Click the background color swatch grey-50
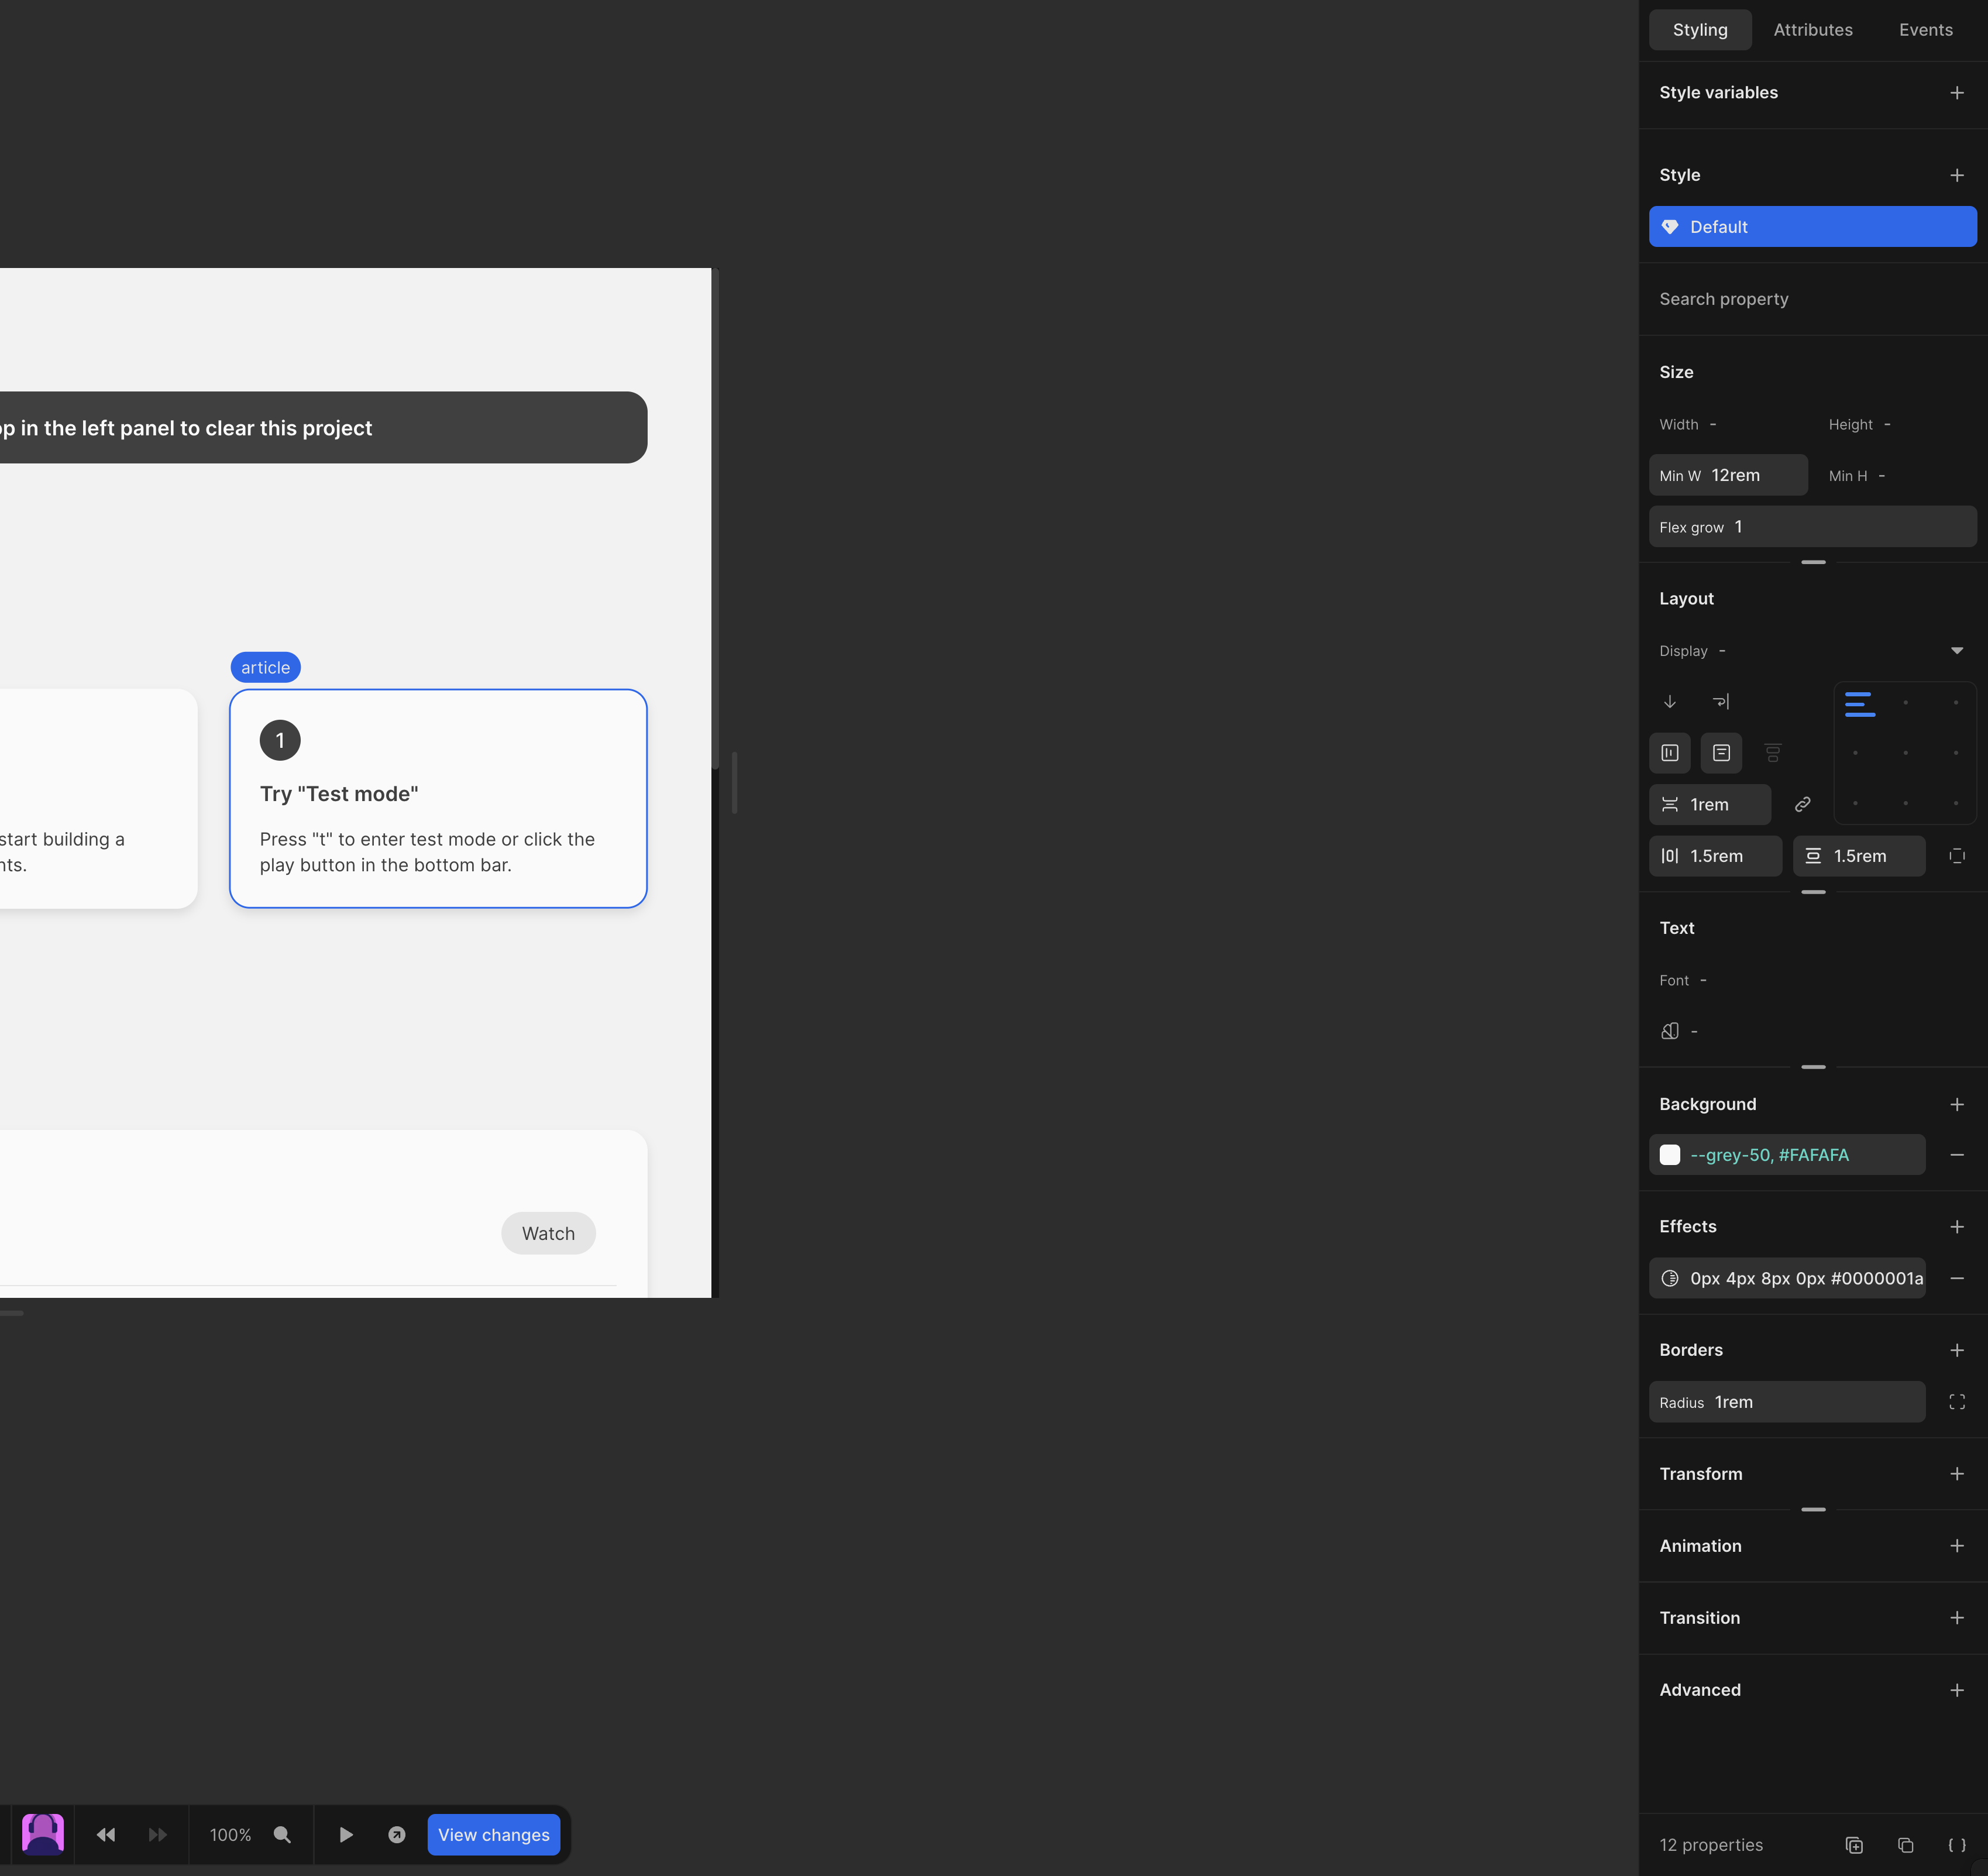The image size is (1988, 1876). click(1669, 1155)
